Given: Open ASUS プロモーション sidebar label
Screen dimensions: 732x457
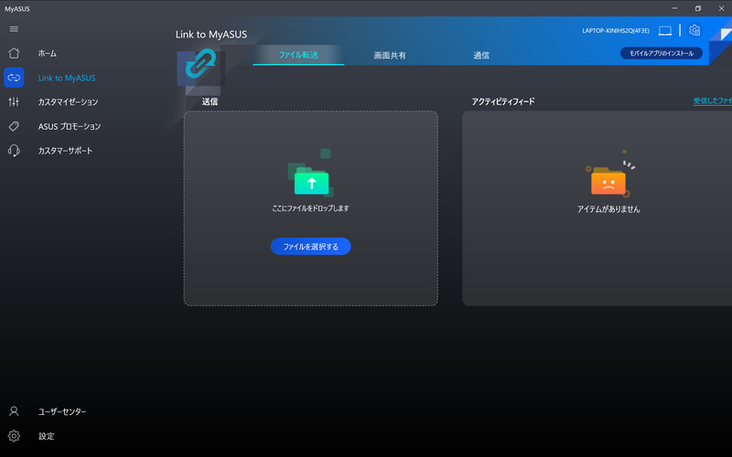Looking at the screenshot, I should (x=70, y=126).
